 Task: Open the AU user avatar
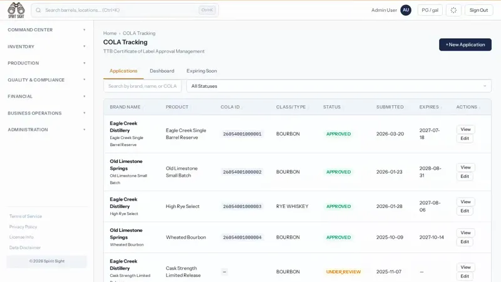pyautogui.click(x=406, y=10)
